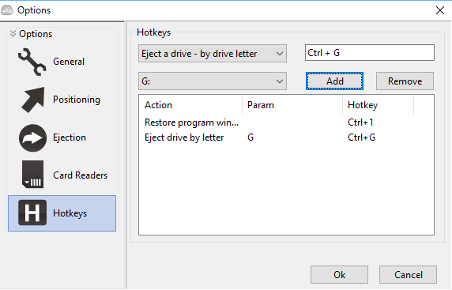Close the Options dialog window

[440, 10]
